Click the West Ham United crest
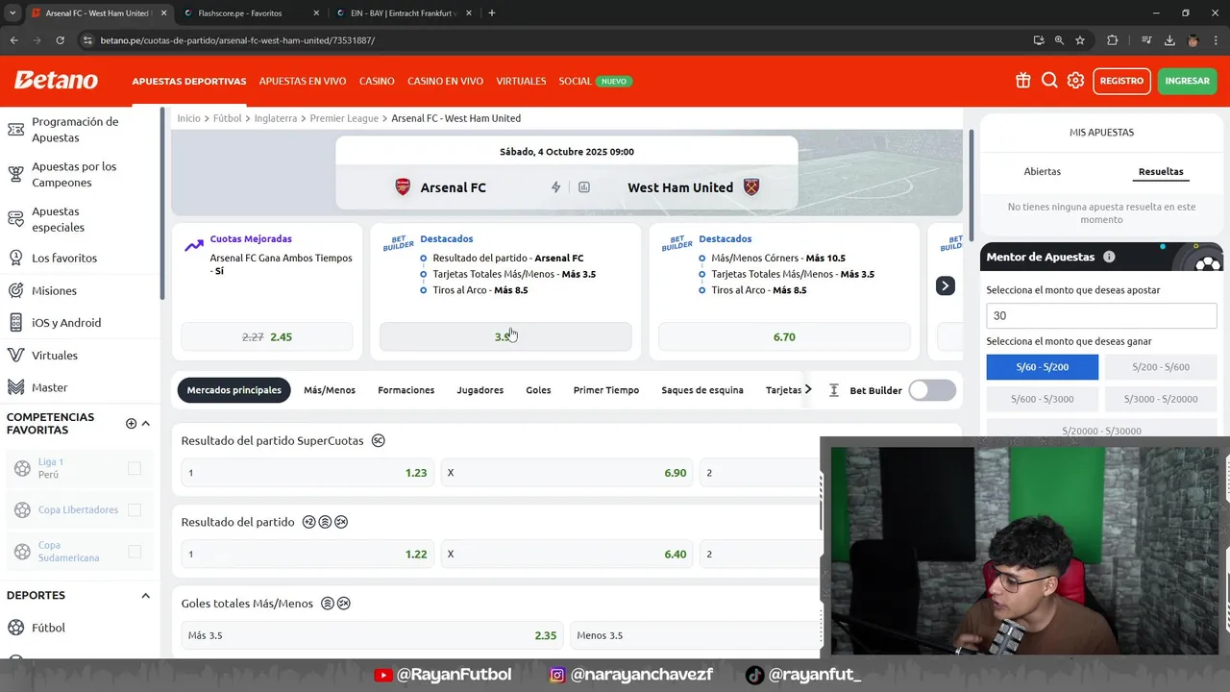The height and width of the screenshot is (692, 1230). 751,187
